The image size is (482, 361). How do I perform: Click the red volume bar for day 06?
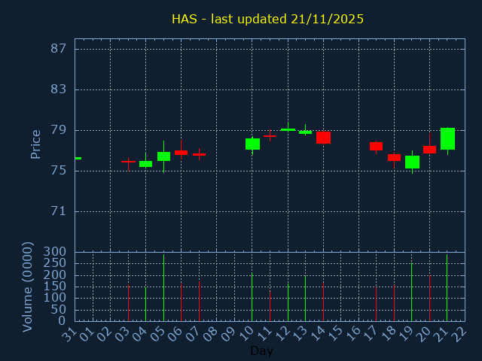click(181, 302)
